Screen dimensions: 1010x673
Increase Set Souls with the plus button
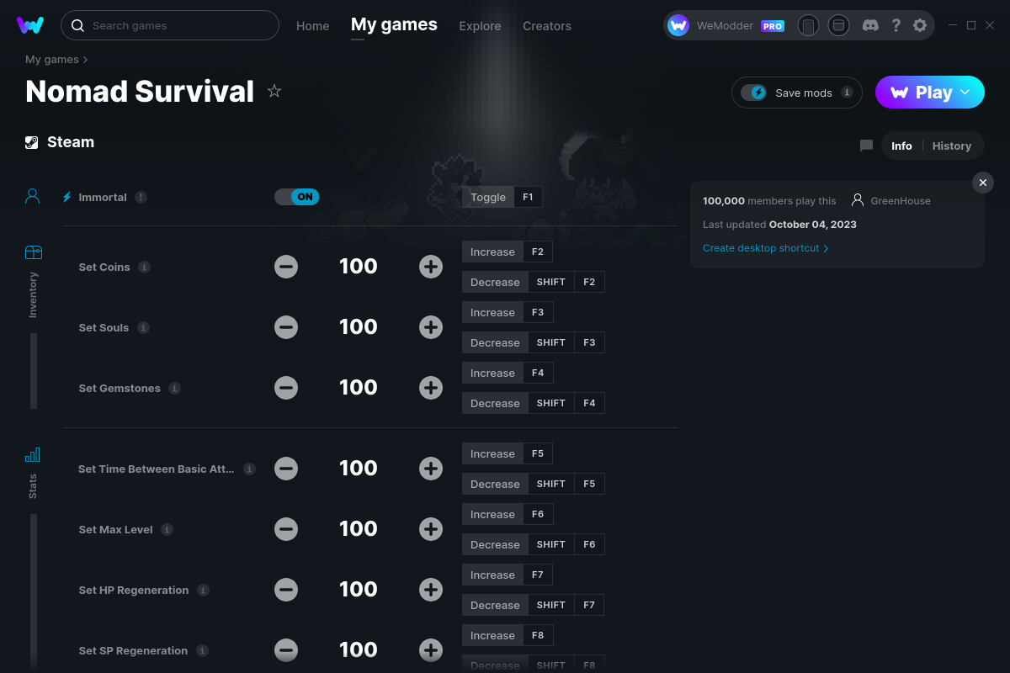(x=431, y=327)
